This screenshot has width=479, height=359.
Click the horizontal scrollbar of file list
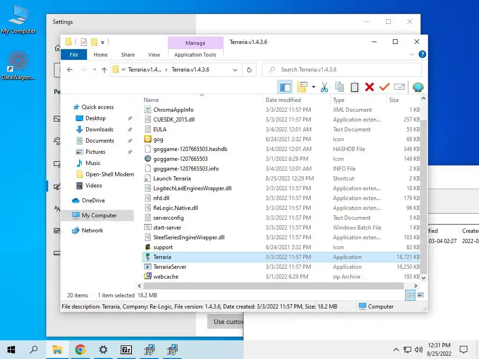[x=273, y=286]
